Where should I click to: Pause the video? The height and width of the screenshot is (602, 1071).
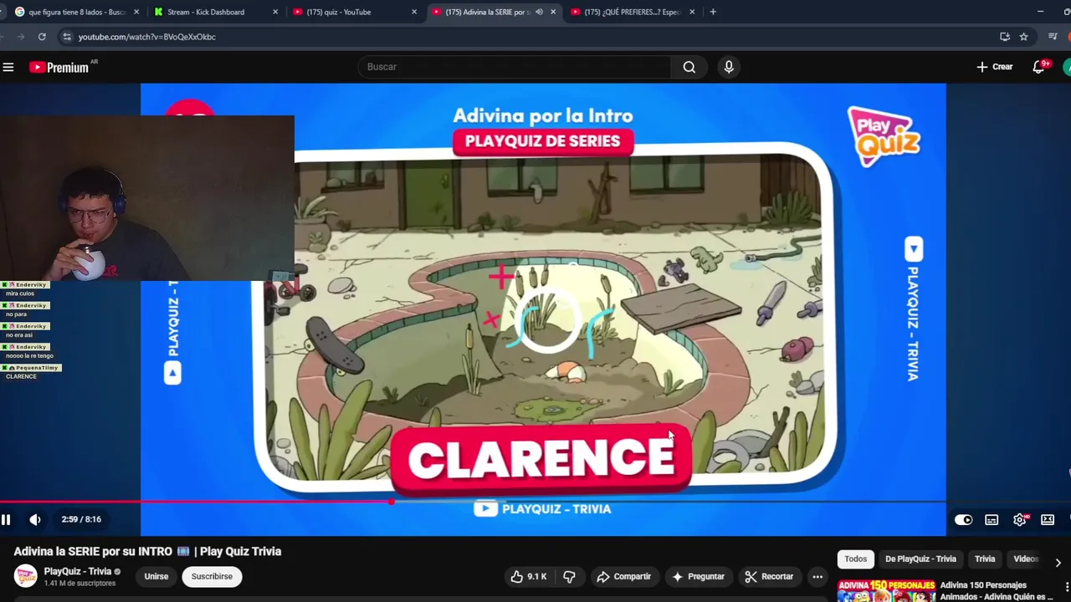(x=6, y=519)
